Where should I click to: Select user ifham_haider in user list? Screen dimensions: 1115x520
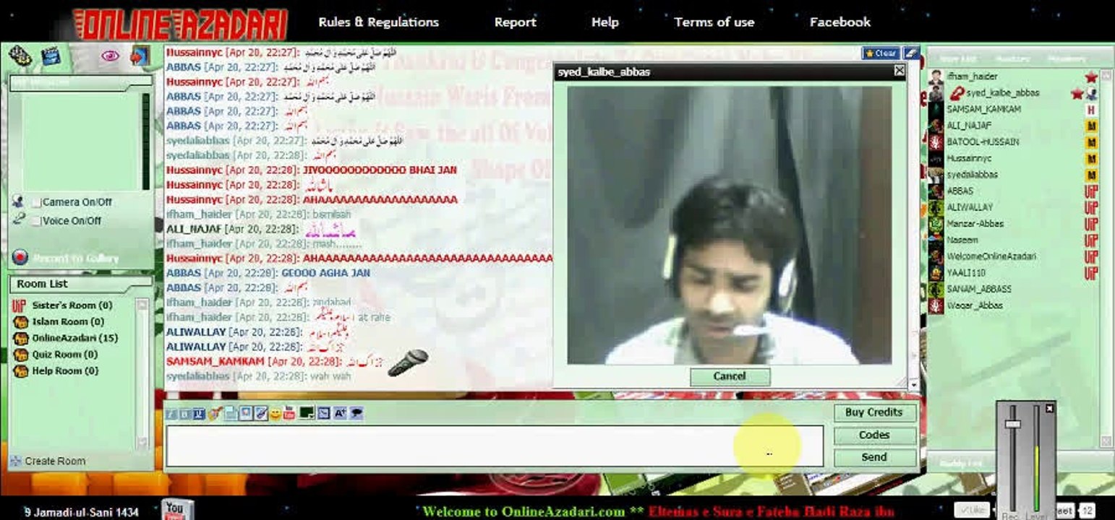[973, 77]
